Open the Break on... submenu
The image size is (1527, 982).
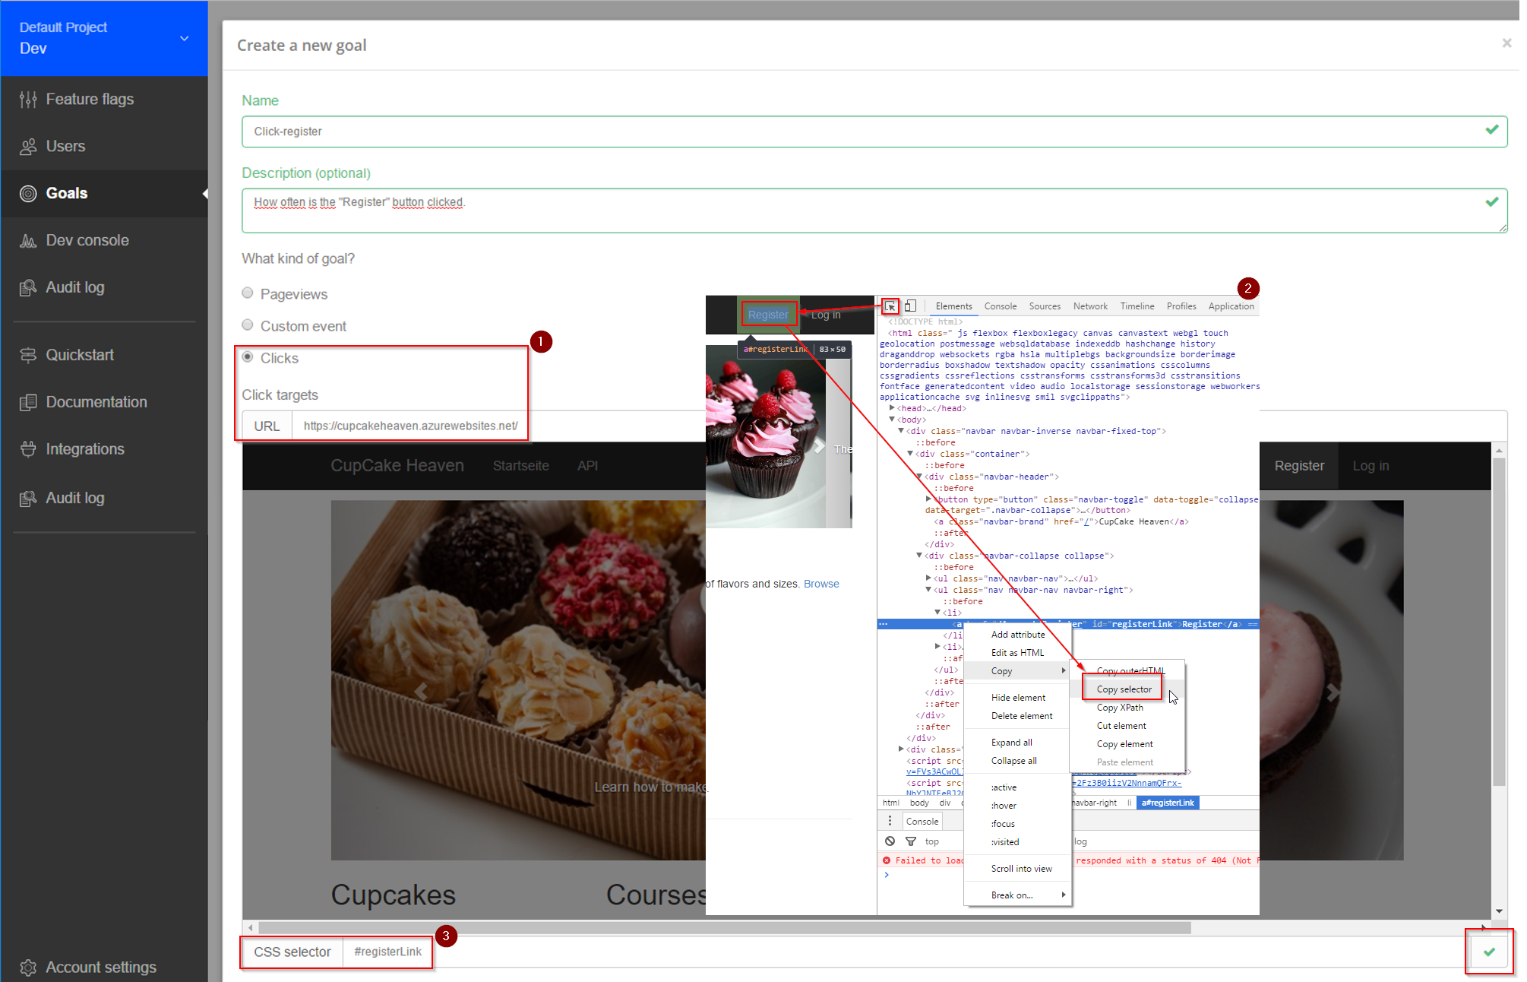(1018, 895)
